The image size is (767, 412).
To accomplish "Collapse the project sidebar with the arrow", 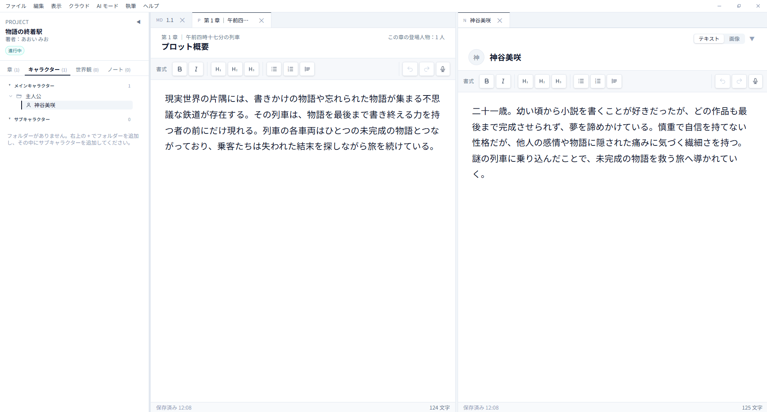I will tap(139, 22).
